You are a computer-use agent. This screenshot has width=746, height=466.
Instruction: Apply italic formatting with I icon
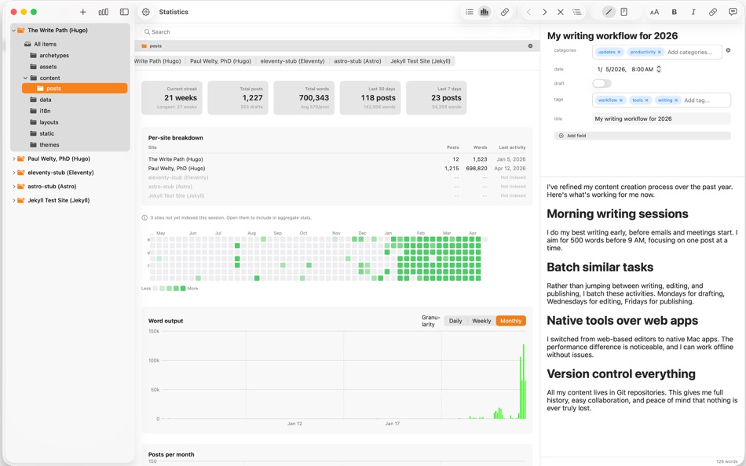pos(693,12)
